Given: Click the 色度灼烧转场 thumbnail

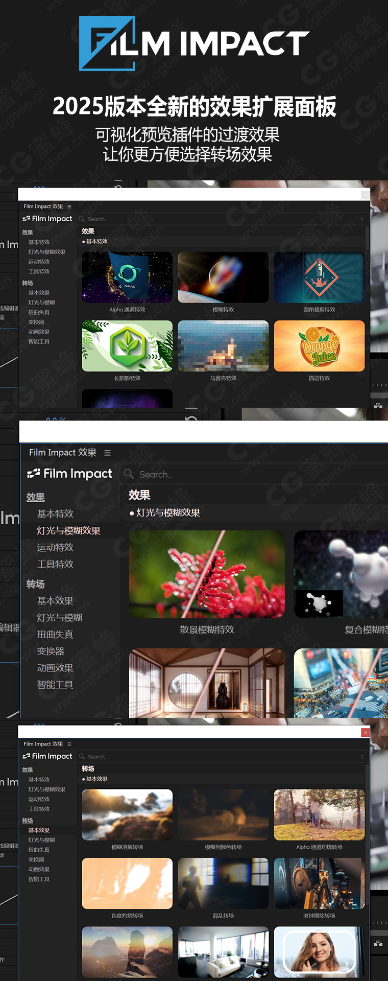Looking at the screenshot, I should point(127,883).
